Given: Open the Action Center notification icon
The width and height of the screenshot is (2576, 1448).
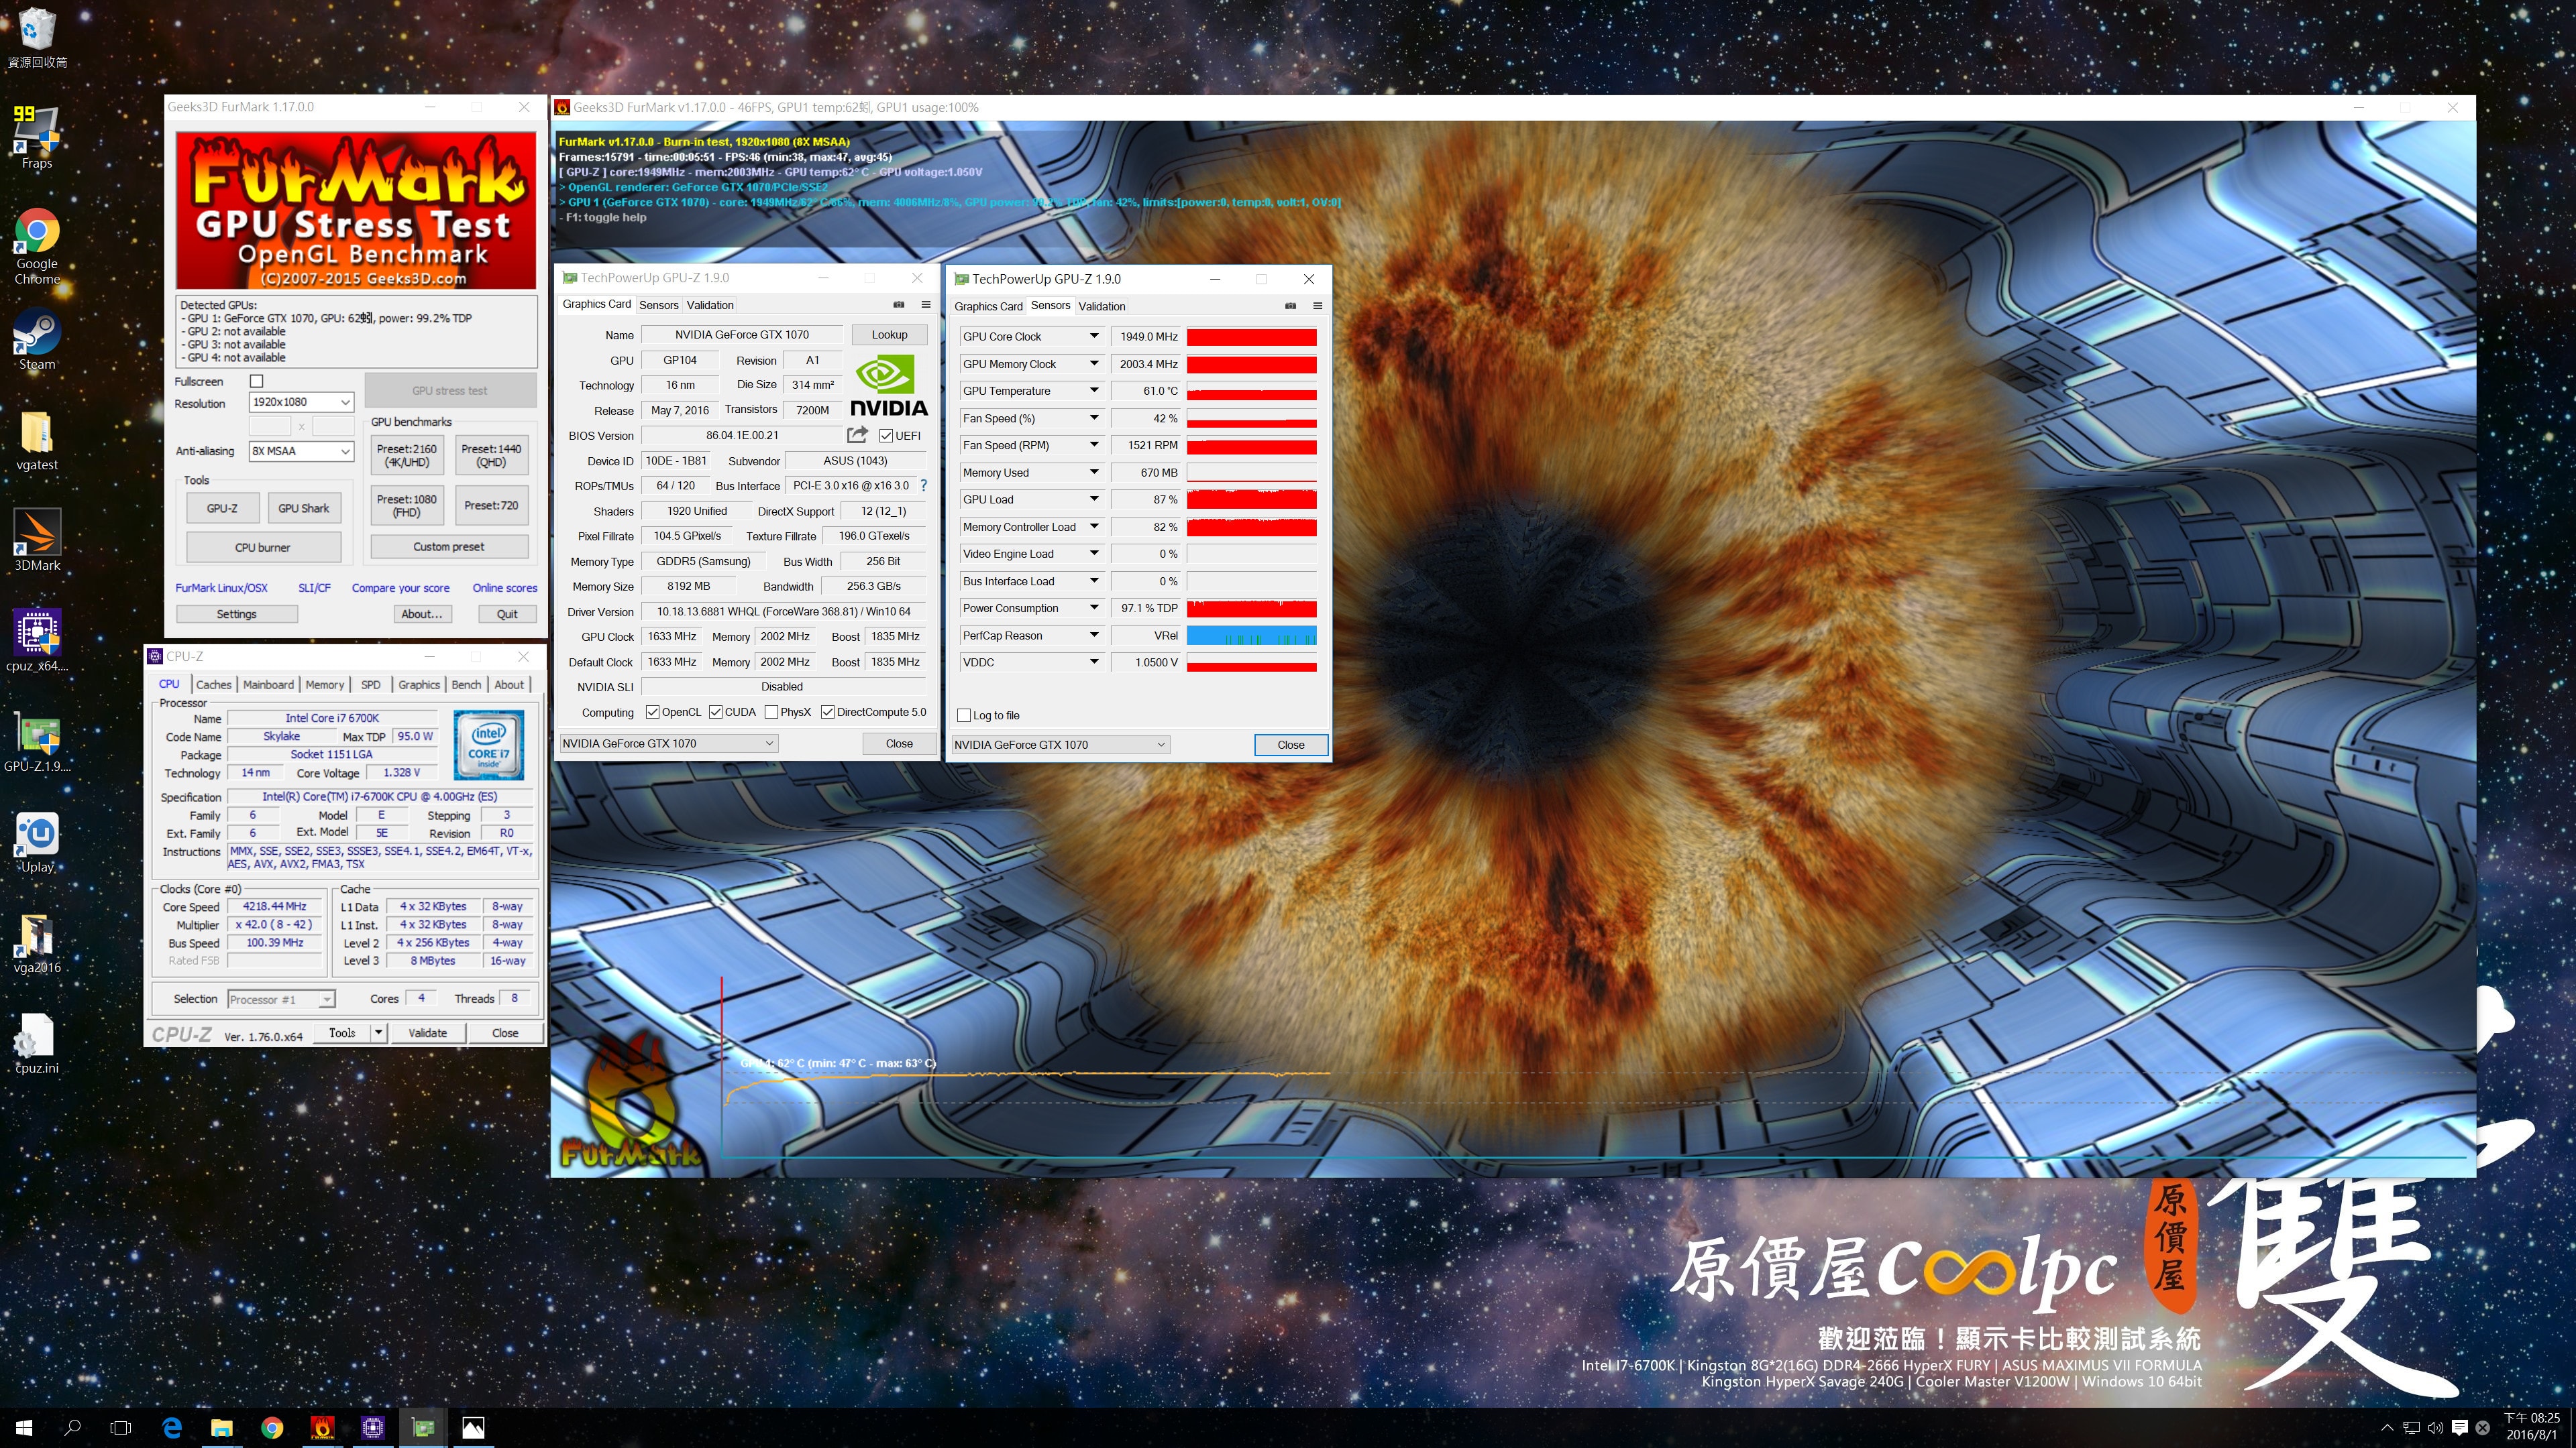Looking at the screenshot, I should pos(2459,1427).
